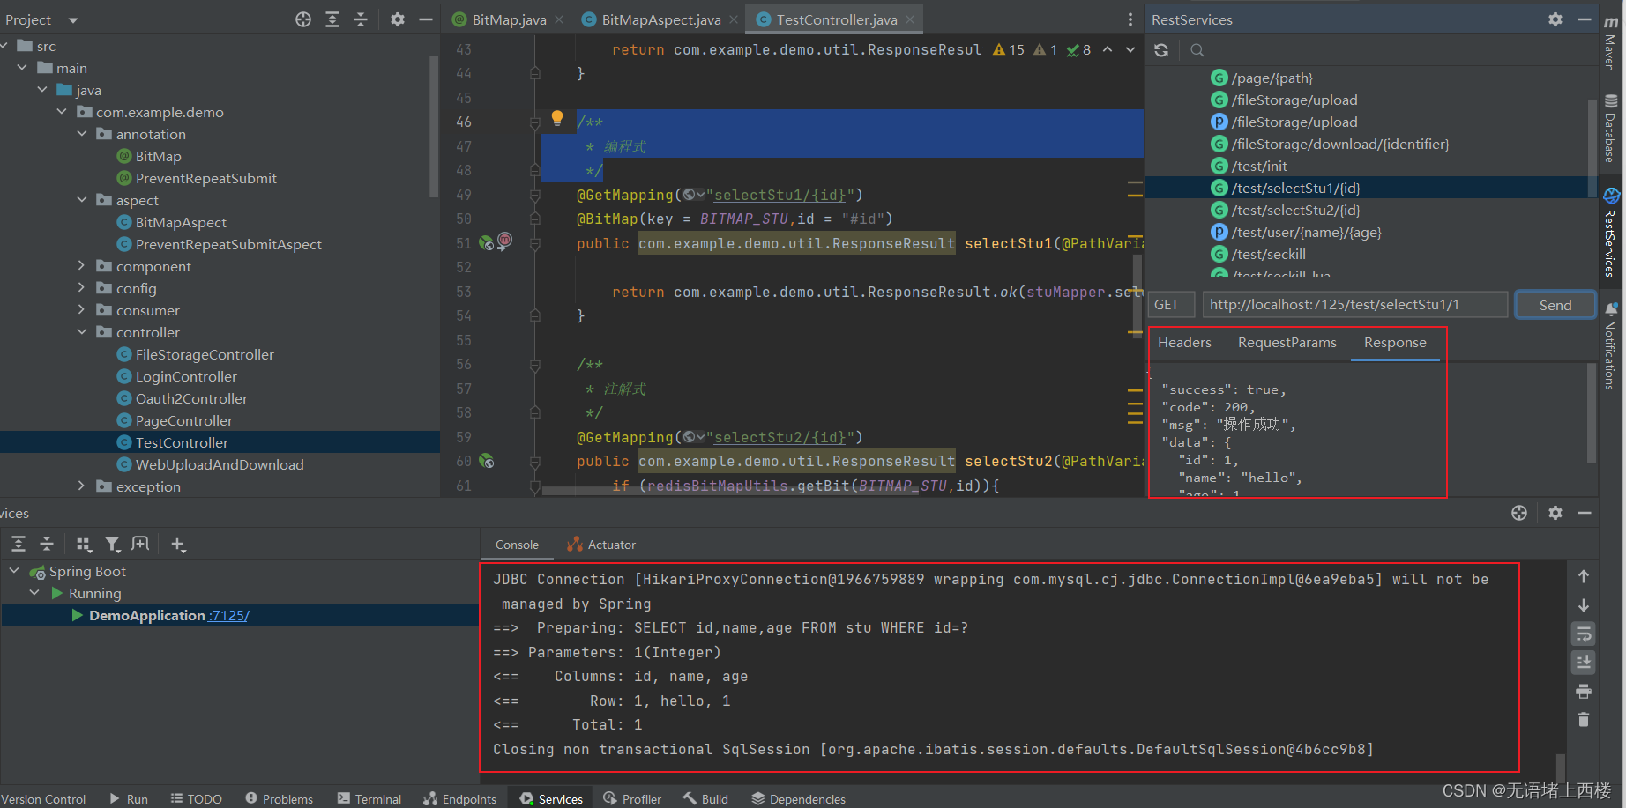This screenshot has height=808, width=1626.
Task: Click the Send button to call the endpoint
Action: point(1554,304)
